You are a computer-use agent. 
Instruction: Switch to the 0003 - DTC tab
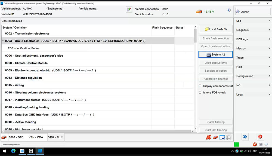(x=16, y=137)
